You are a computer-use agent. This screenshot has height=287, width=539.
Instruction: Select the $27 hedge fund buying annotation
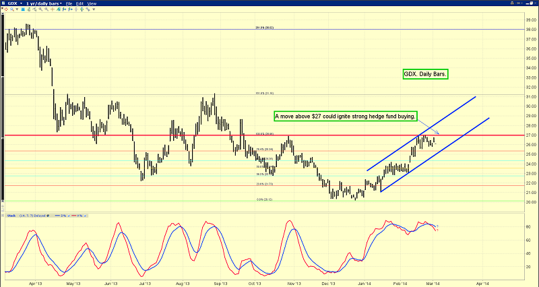(345, 117)
